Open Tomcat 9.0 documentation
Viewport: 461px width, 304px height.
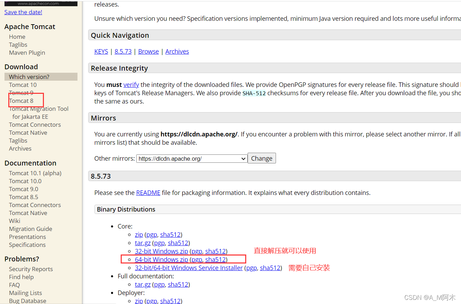point(24,189)
